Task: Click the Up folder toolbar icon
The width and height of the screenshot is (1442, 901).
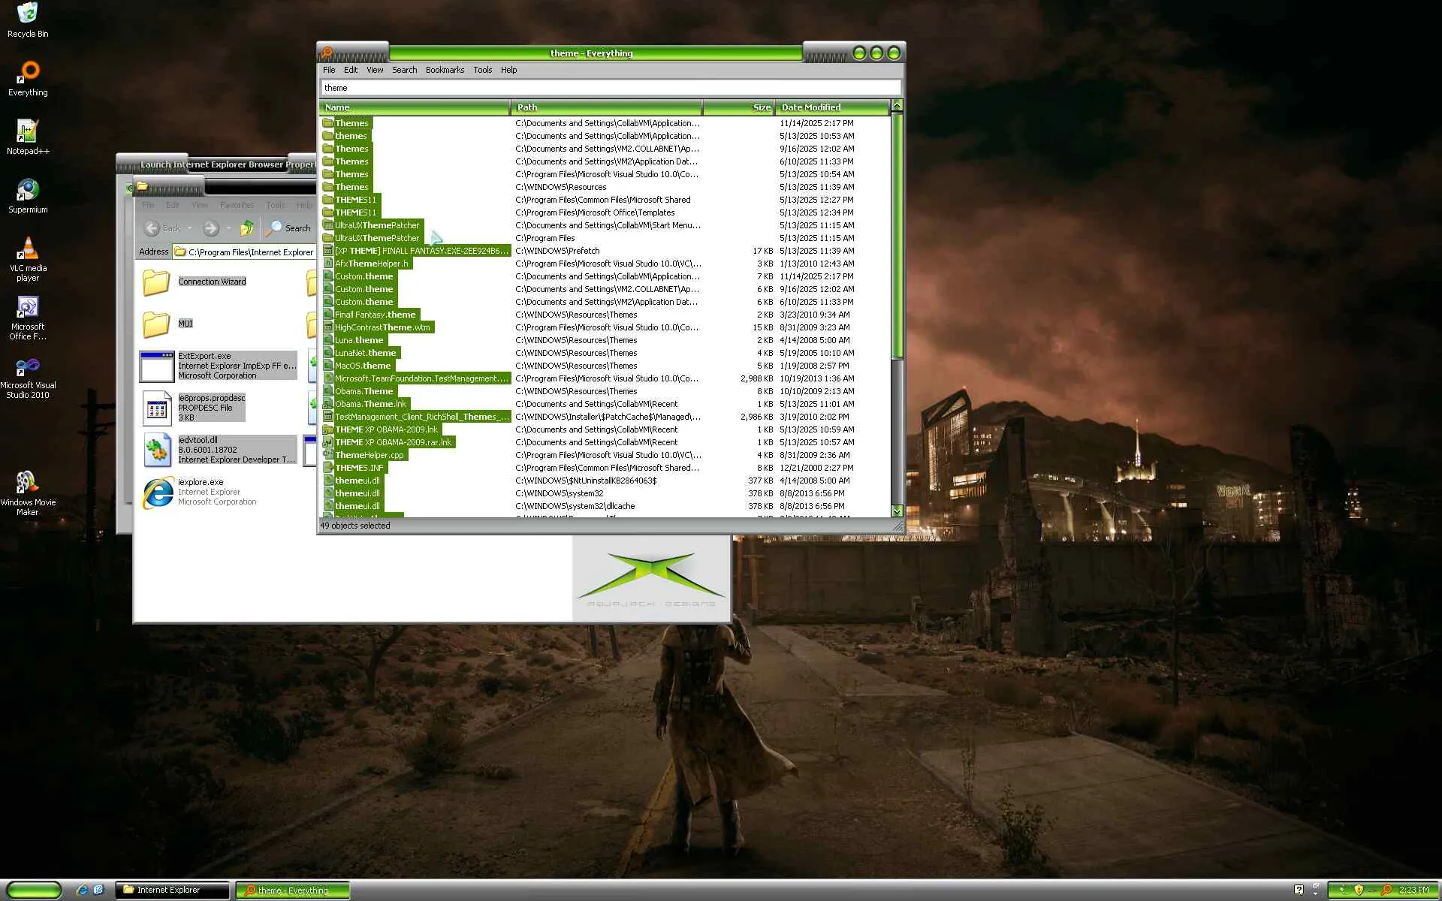Action: pos(246,228)
